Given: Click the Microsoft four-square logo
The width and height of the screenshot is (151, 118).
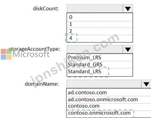Looking at the screenshot, I should point(6,54).
